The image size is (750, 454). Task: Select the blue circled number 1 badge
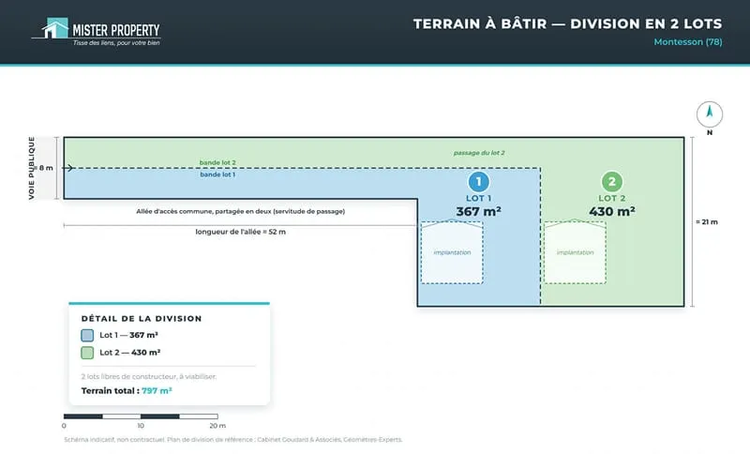pos(478,182)
